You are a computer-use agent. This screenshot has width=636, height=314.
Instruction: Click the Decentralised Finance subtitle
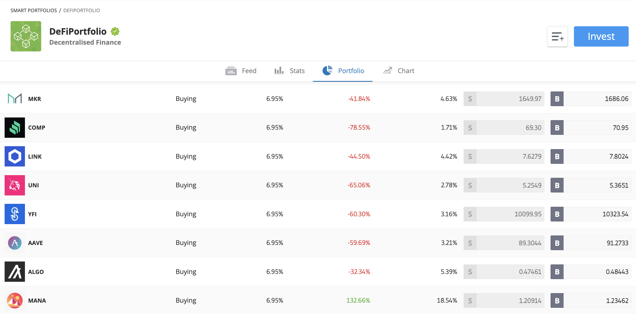(x=85, y=42)
